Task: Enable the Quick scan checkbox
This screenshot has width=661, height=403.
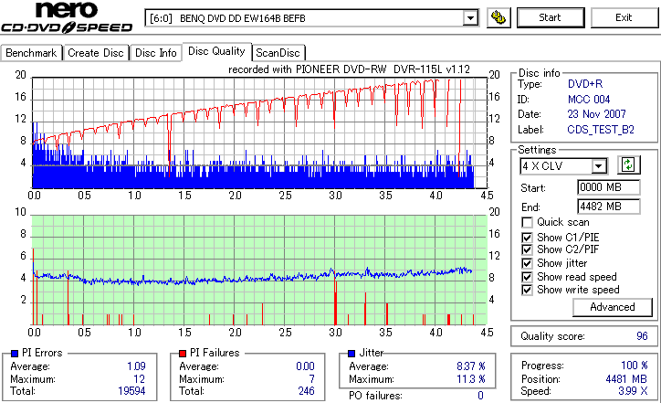Action: (527, 222)
